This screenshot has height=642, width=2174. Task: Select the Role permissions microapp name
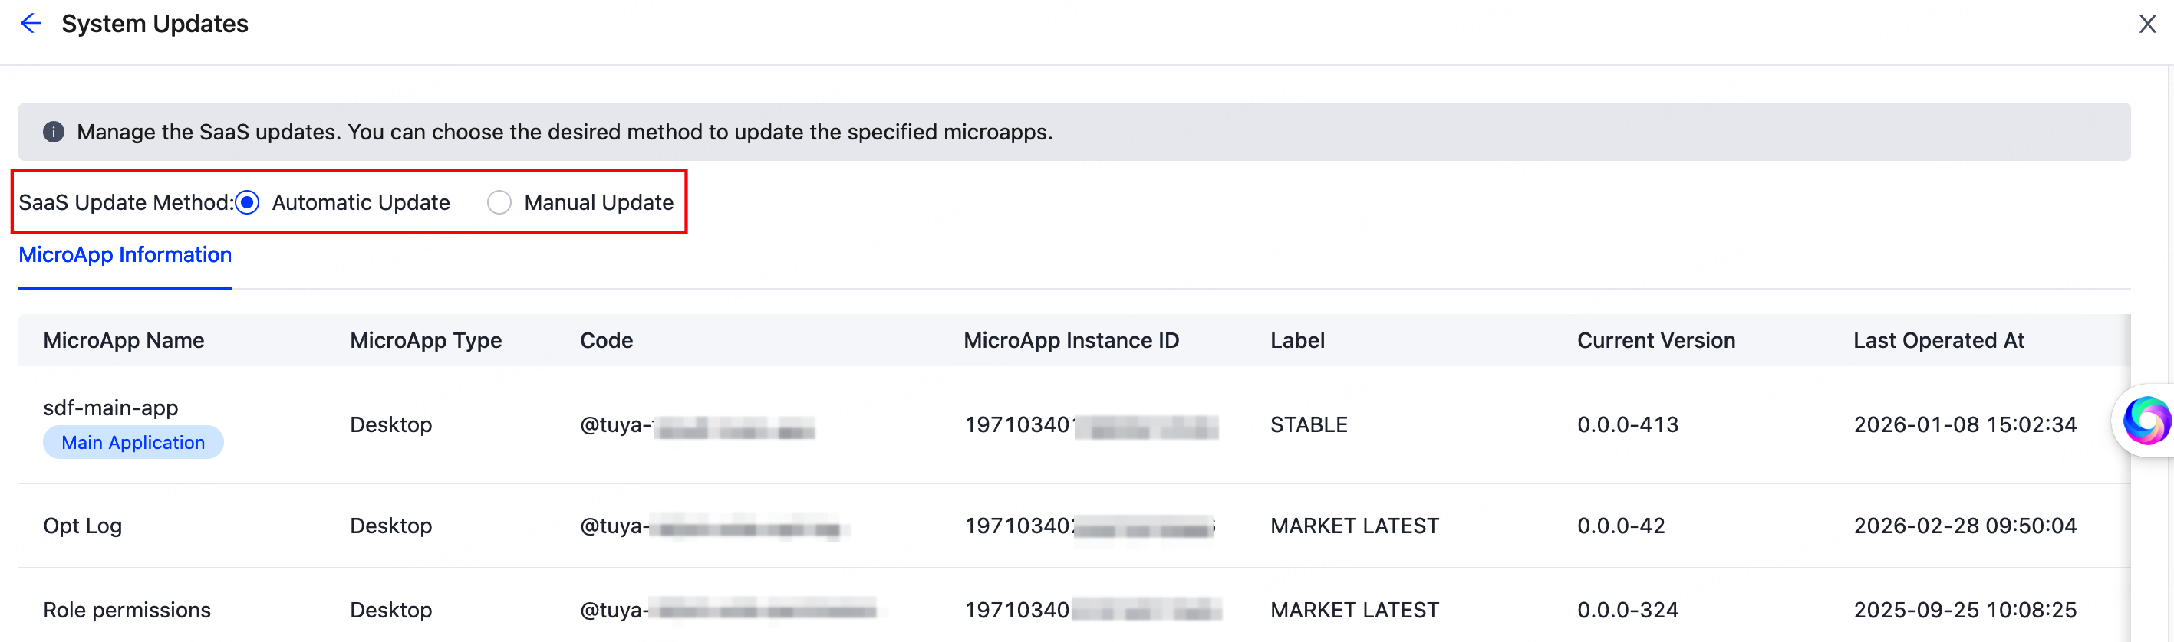[x=127, y=610]
